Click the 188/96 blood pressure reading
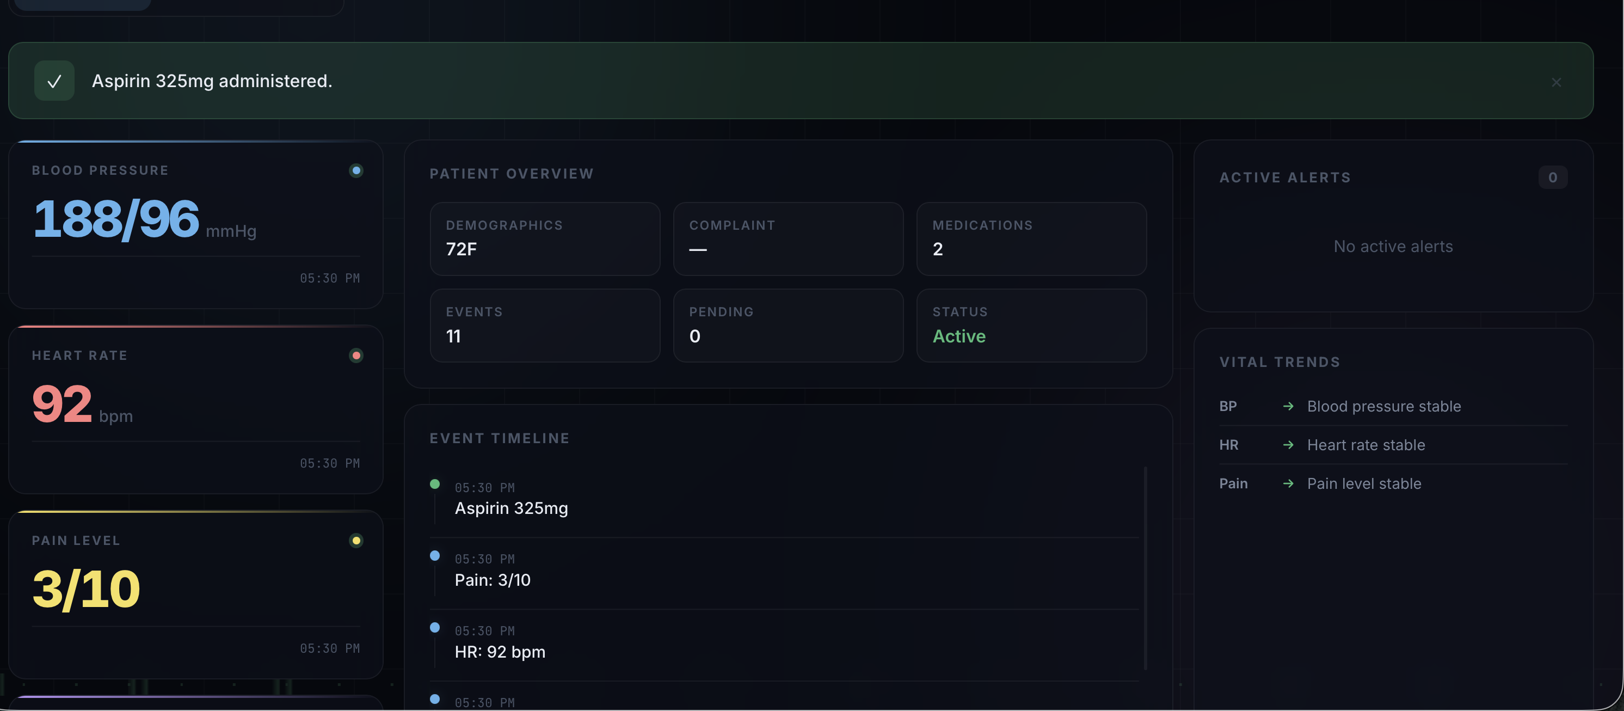This screenshot has width=1624, height=711. point(116,219)
